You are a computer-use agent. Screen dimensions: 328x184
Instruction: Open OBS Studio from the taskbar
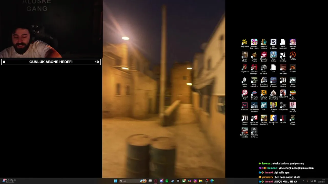pyautogui.click(x=206, y=181)
